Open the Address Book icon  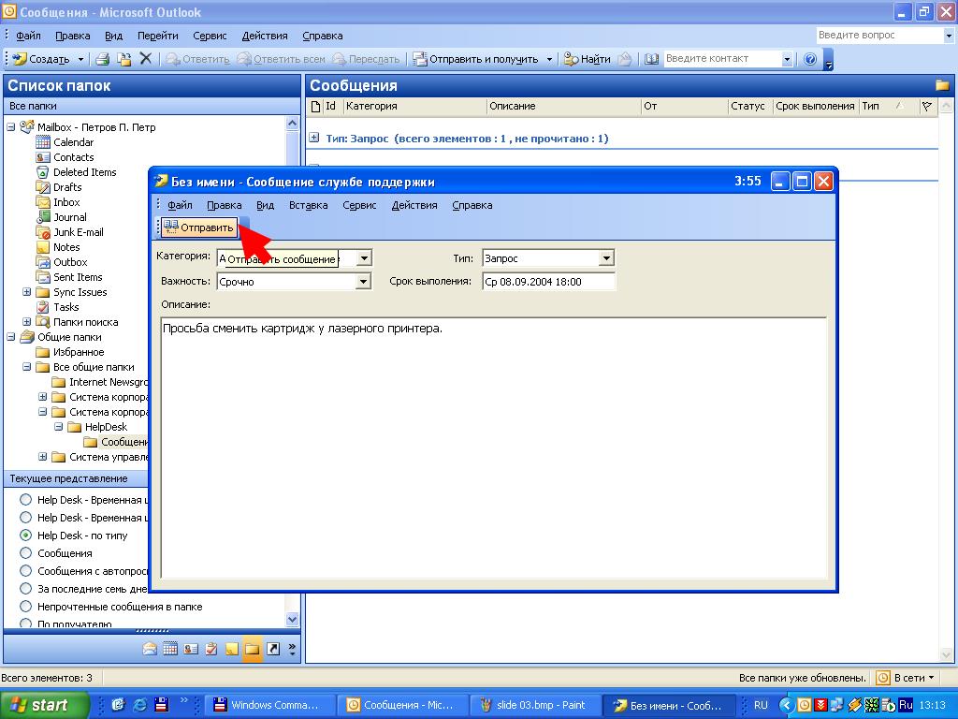651,59
